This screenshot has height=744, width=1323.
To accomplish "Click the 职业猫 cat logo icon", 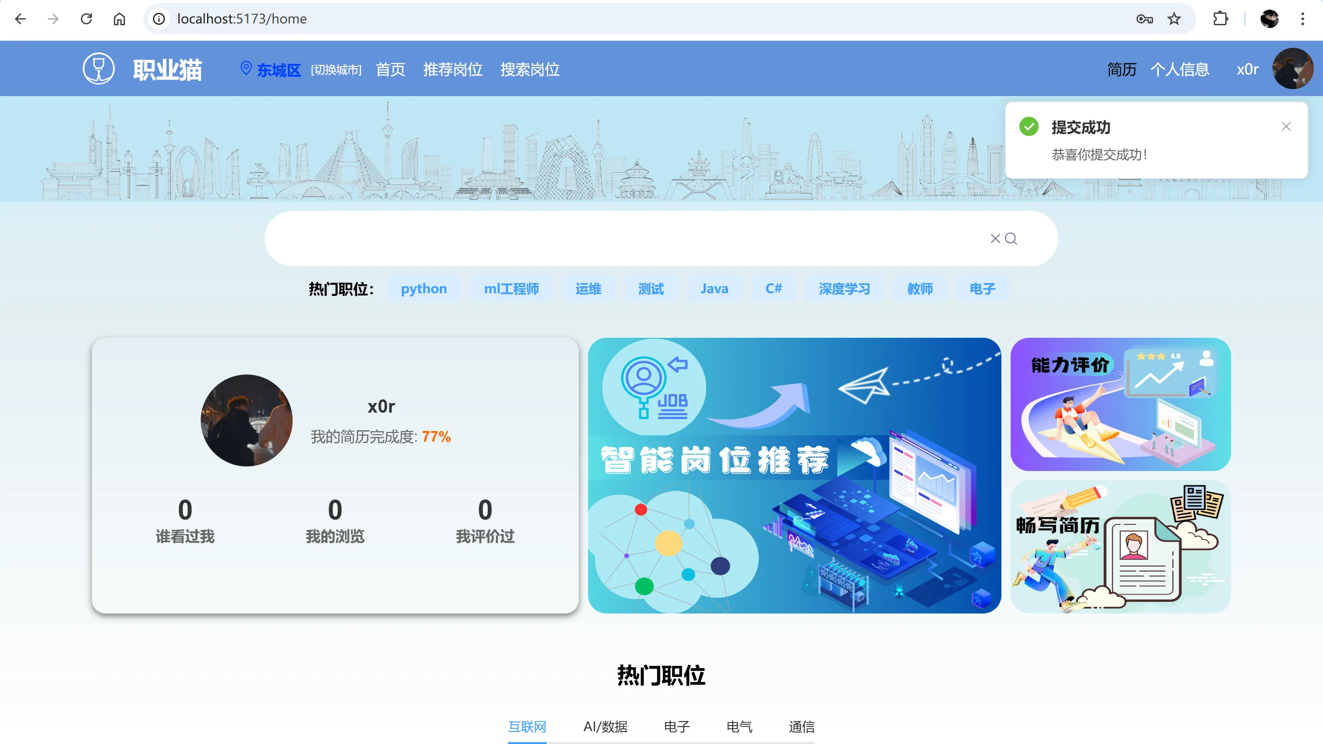I will point(99,68).
